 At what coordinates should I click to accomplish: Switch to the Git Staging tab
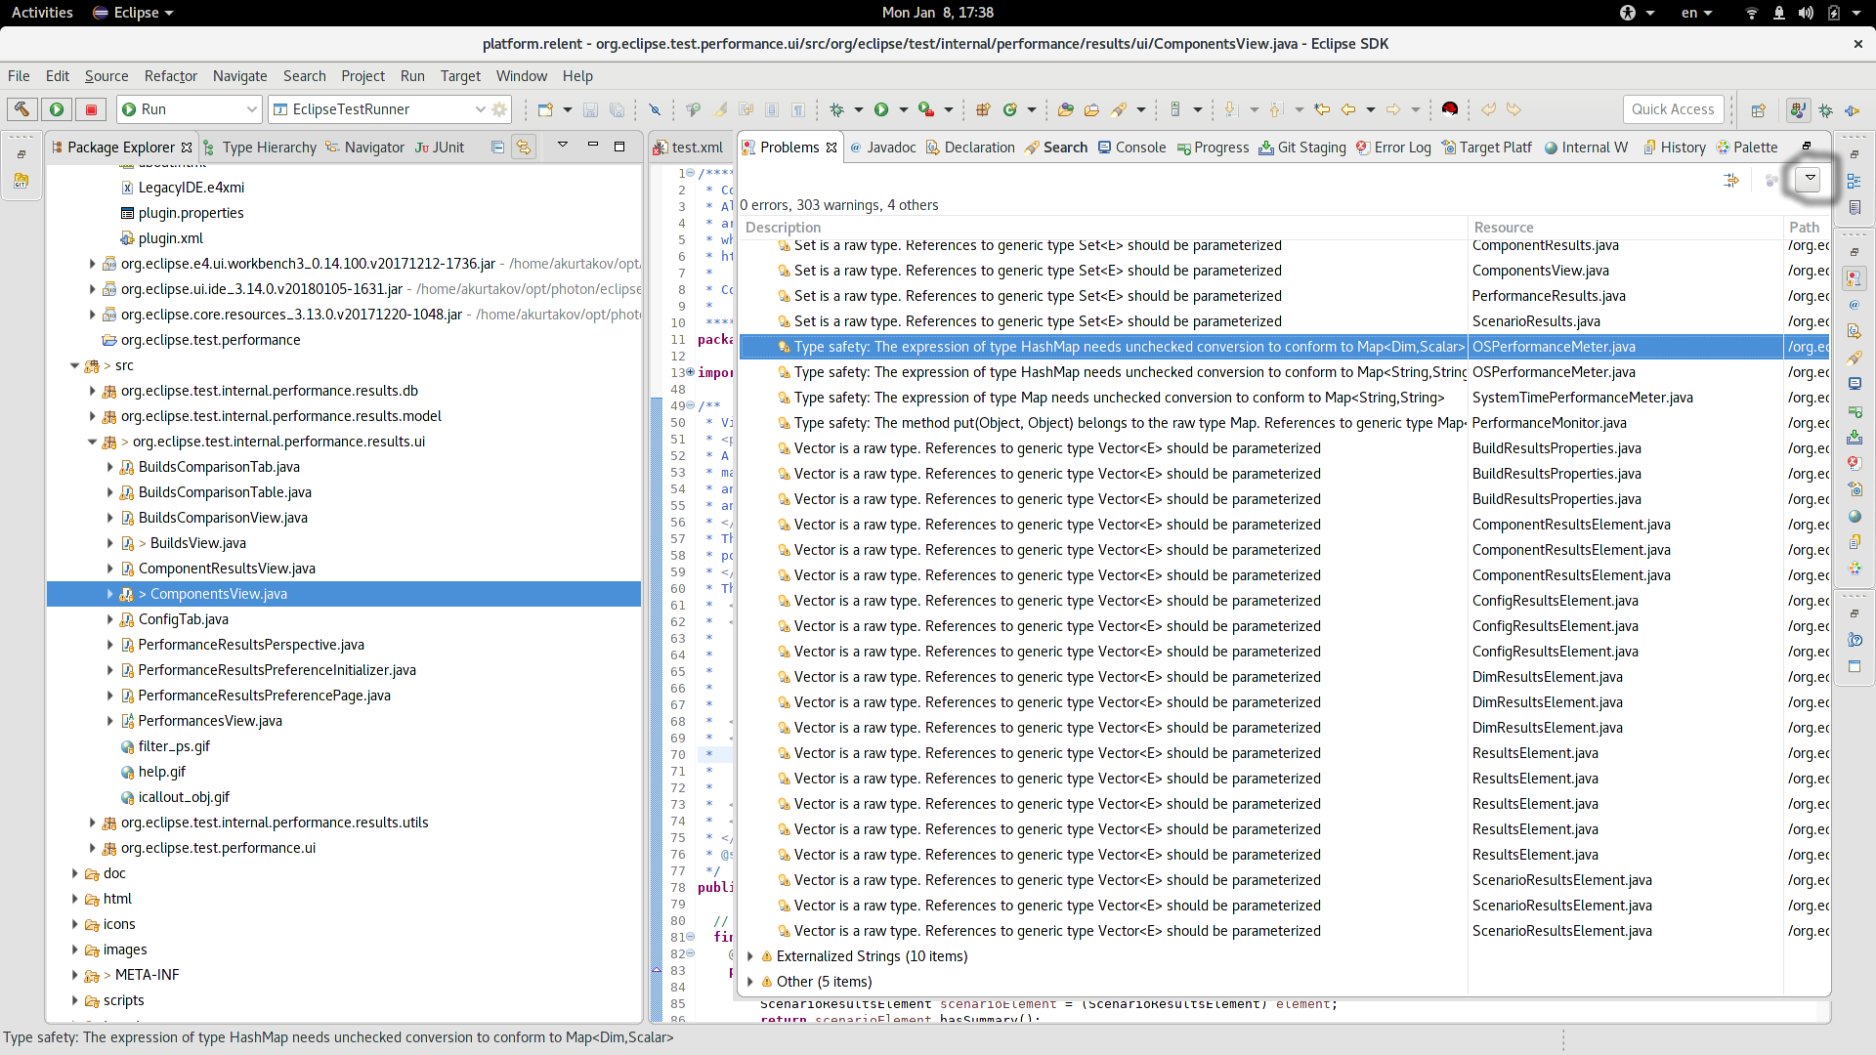(1302, 148)
